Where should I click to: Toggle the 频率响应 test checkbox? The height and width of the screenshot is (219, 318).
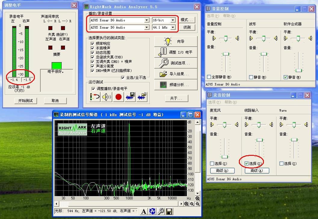(92, 44)
